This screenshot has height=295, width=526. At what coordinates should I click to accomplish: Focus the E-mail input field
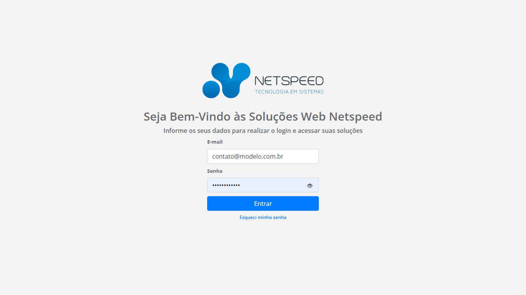(x=263, y=156)
